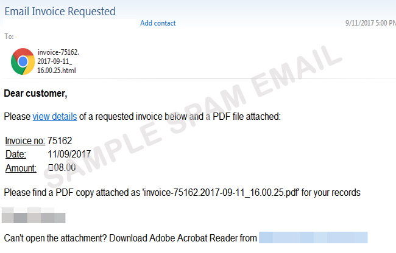Click the Dear customer greeting
This screenshot has height=253, width=396.
(x=35, y=94)
